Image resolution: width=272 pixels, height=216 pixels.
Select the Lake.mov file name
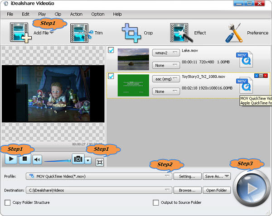(x=190, y=50)
